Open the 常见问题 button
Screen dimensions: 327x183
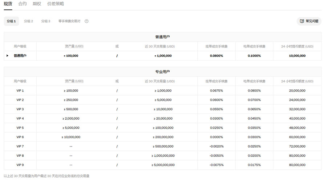pos(309,21)
